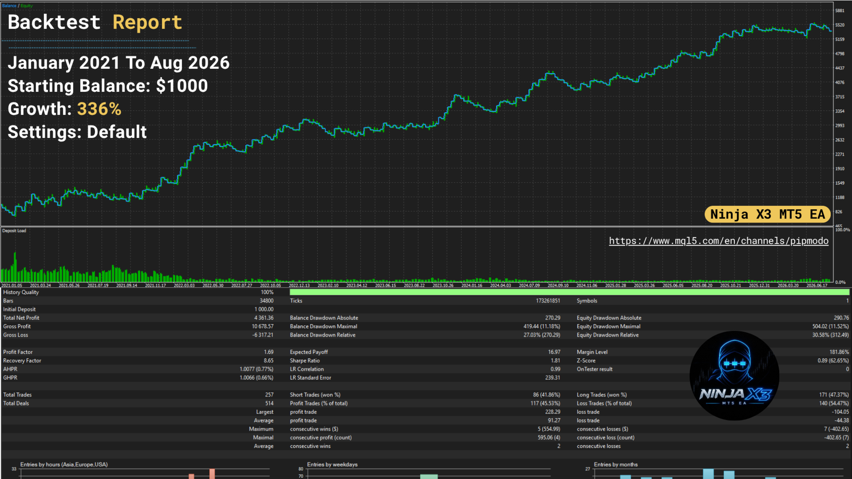852x479 pixels.
Task: Click the 'OnTester result' label
Action: click(x=595, y=369)
